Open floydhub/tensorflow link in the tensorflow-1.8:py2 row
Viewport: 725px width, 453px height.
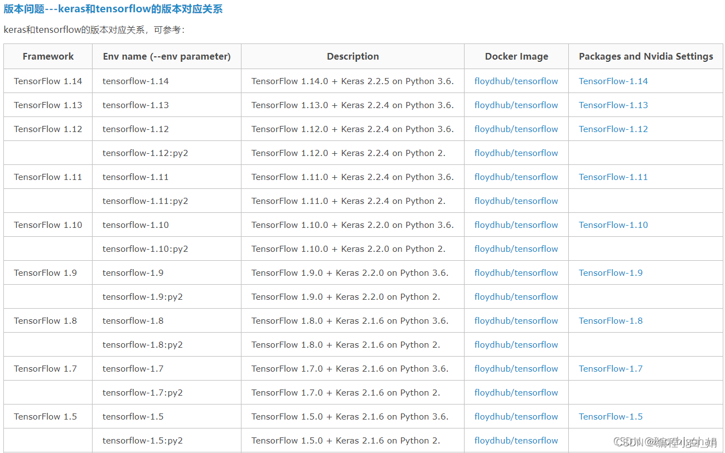click(x=516, y=345)
